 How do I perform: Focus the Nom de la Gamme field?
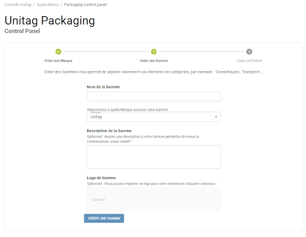click(154, 97)
